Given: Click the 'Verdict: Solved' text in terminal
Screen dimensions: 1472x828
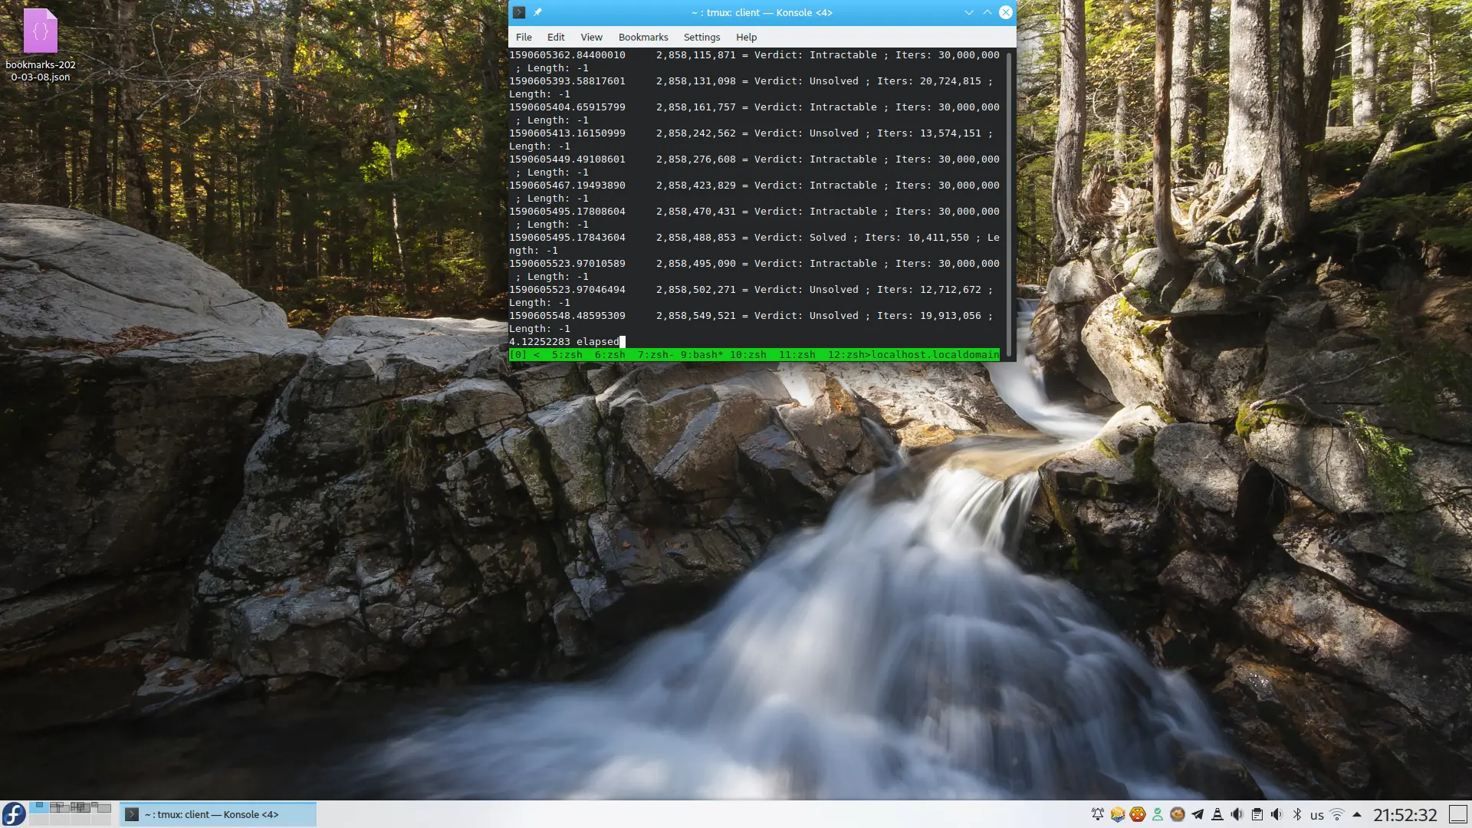Looking at the screenshot, I should pos(800,237).
